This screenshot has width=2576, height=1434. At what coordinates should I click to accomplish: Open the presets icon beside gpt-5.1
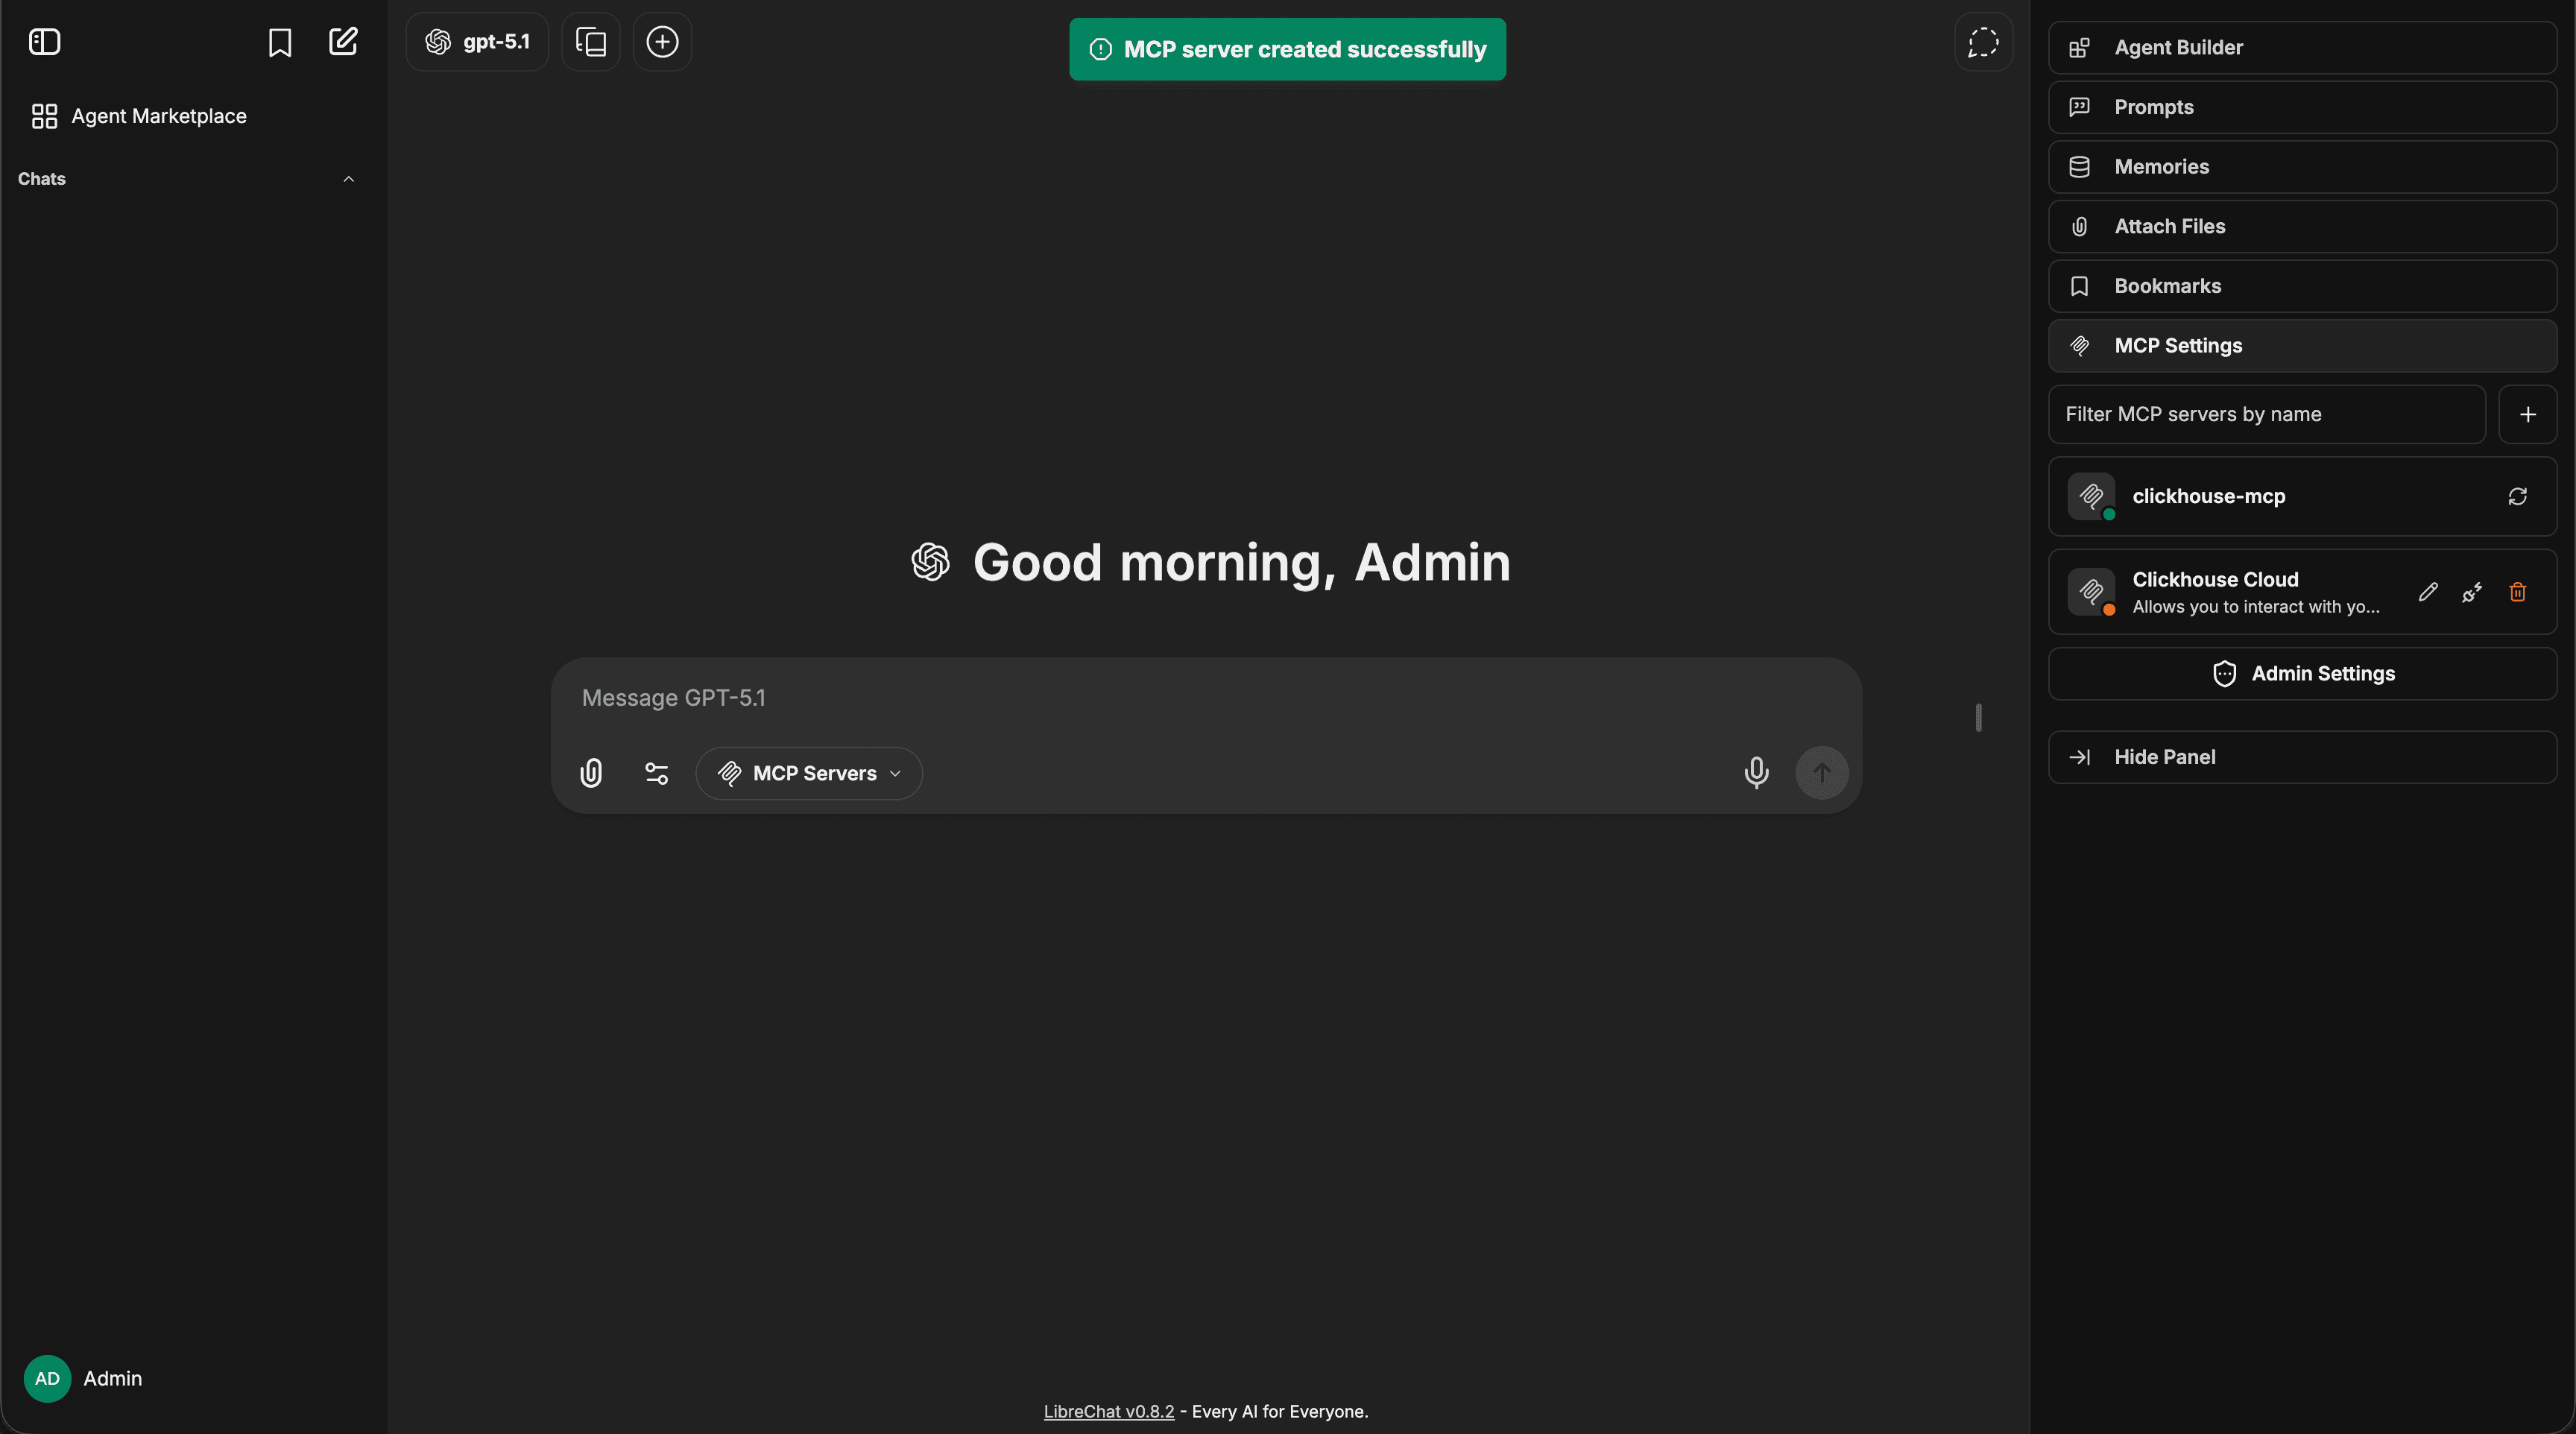591,42
